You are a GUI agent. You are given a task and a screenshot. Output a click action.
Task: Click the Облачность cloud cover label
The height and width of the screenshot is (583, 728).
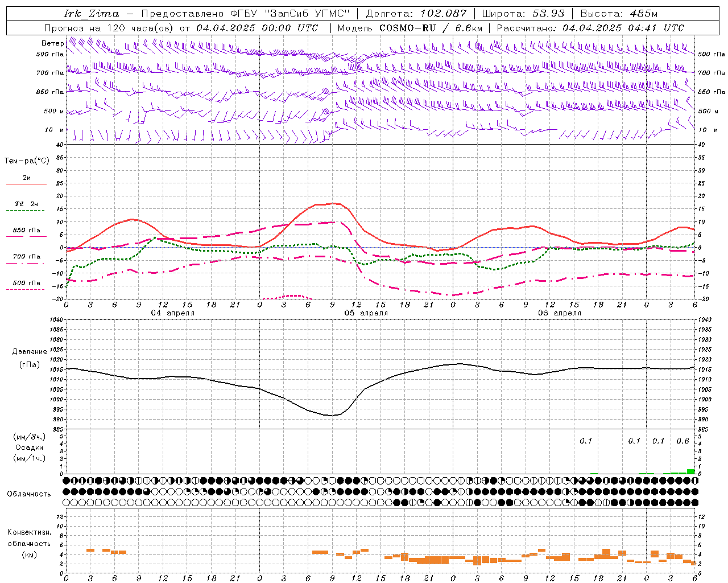29,494
